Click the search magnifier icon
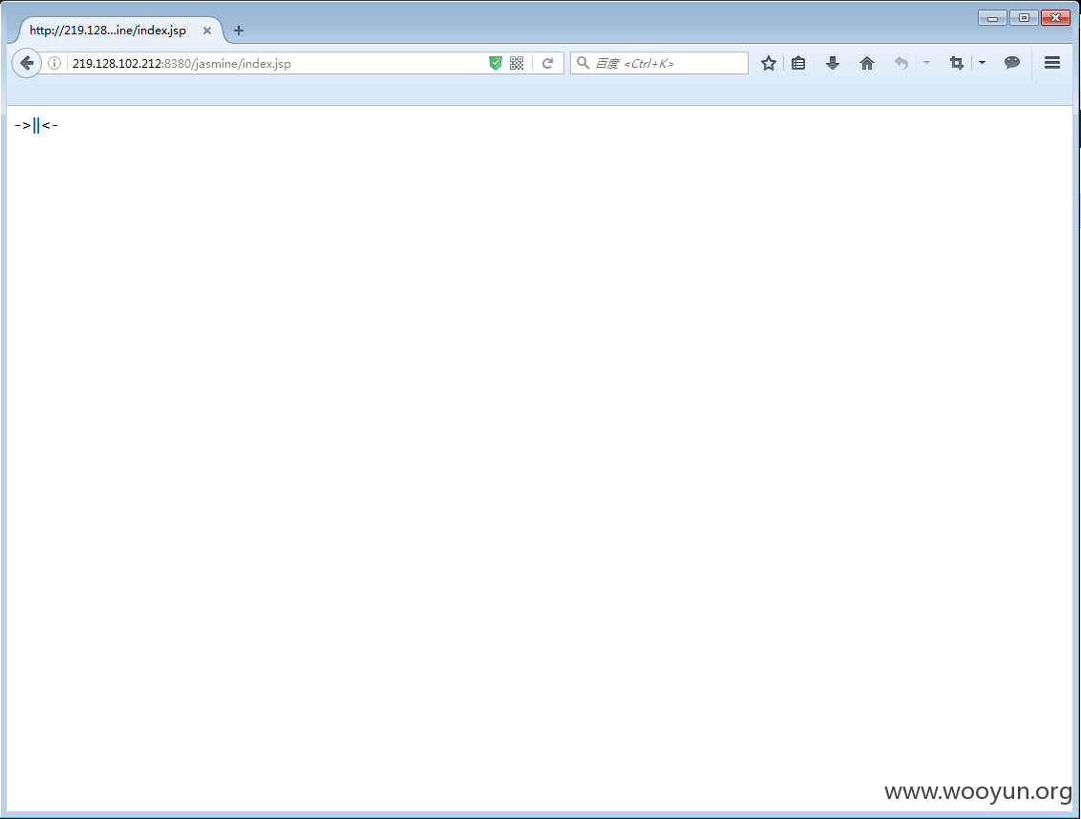The height and width of the screenshot is (819, 1081). point(583,63)
